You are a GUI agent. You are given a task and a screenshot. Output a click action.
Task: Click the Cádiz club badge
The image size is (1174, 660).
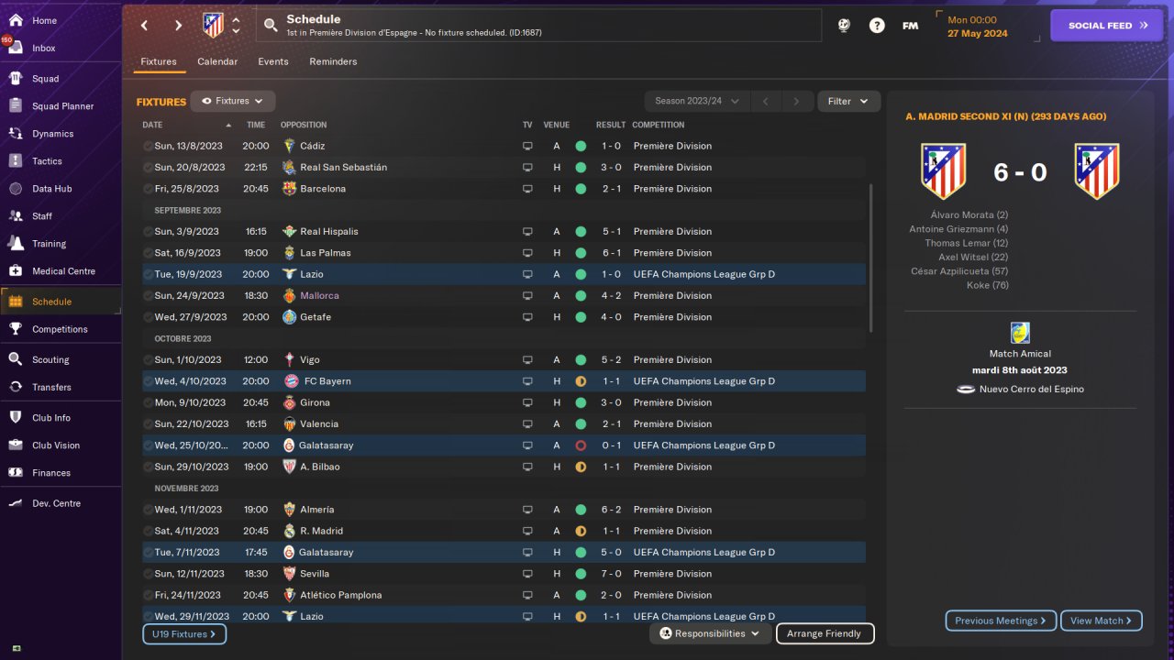point(289,146)
